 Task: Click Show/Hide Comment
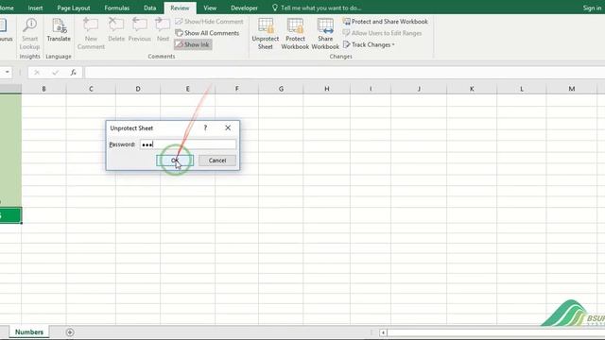209,22
